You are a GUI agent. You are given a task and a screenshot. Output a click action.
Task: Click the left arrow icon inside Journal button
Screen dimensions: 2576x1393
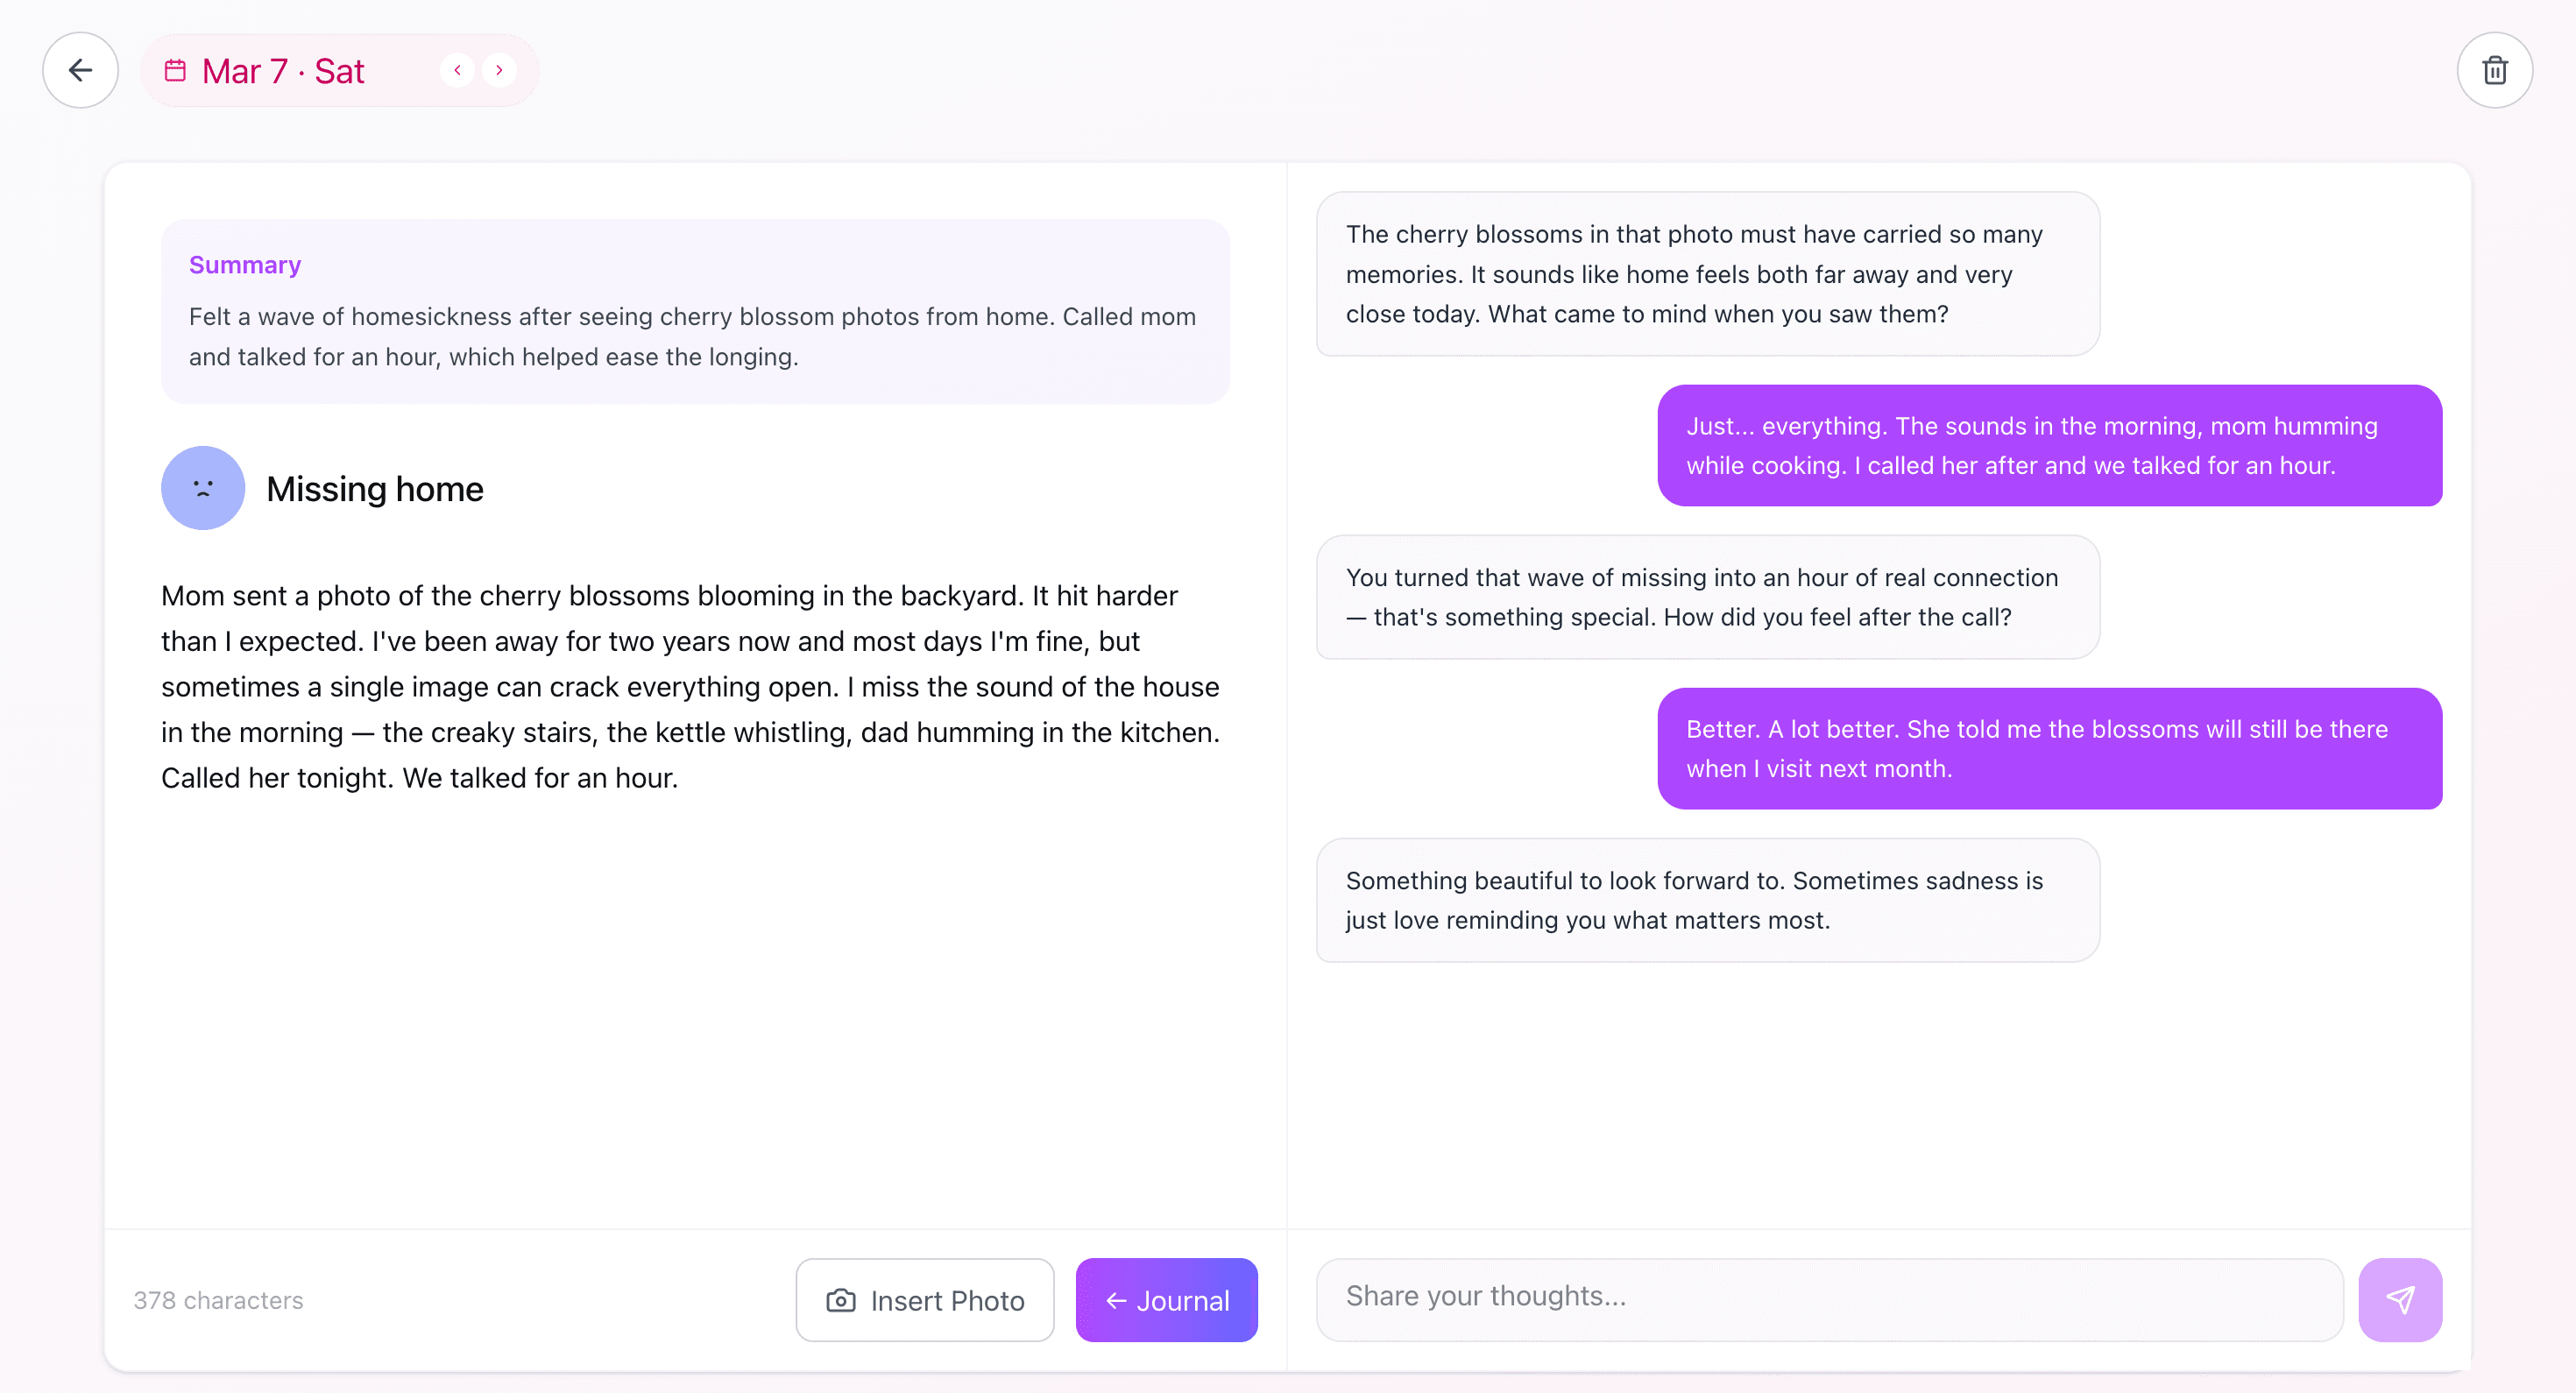(x=1116, y=1300)
